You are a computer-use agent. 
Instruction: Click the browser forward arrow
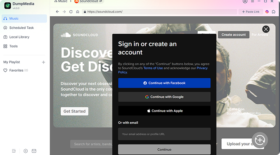coord(64,12)
